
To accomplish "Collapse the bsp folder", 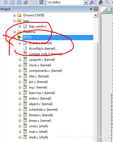I will (x=14, y=21).
